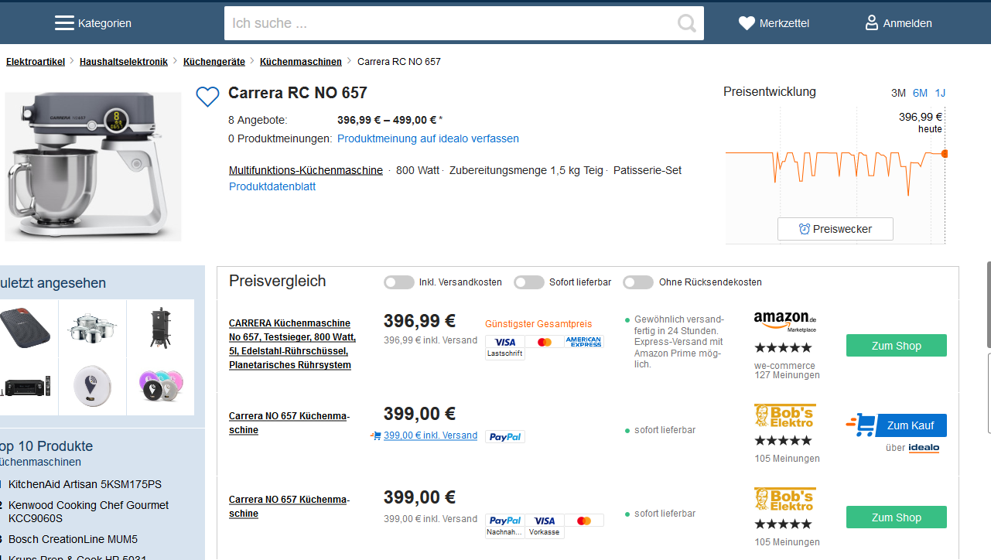Click the Amazon Marketplace shop logo
The height and width of the screenshot is (560, 991).
(784, 321)
